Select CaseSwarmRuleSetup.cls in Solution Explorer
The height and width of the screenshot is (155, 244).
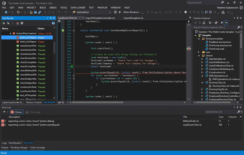pos(221,69)
